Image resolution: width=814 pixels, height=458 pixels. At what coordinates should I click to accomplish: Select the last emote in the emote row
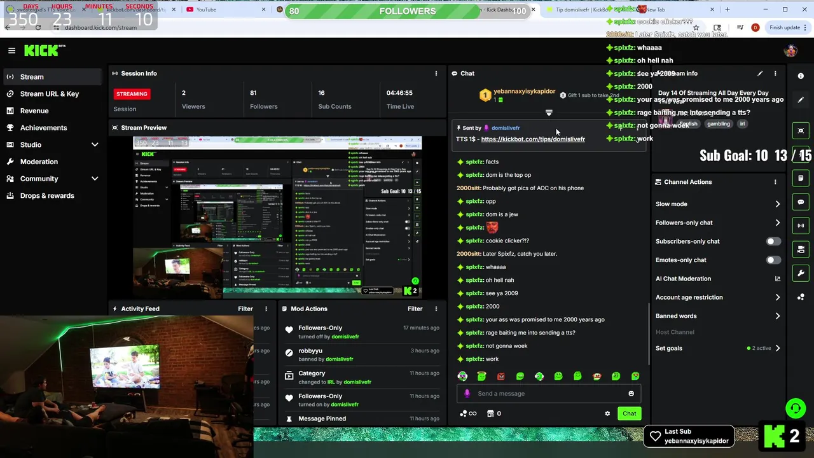635,376
